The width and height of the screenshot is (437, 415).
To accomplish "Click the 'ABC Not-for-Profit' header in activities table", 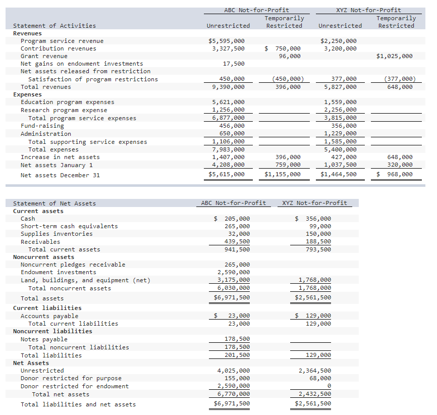I will [256, 10].
